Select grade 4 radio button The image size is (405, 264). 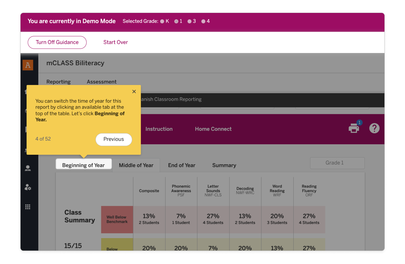click(x=203, y=21)
